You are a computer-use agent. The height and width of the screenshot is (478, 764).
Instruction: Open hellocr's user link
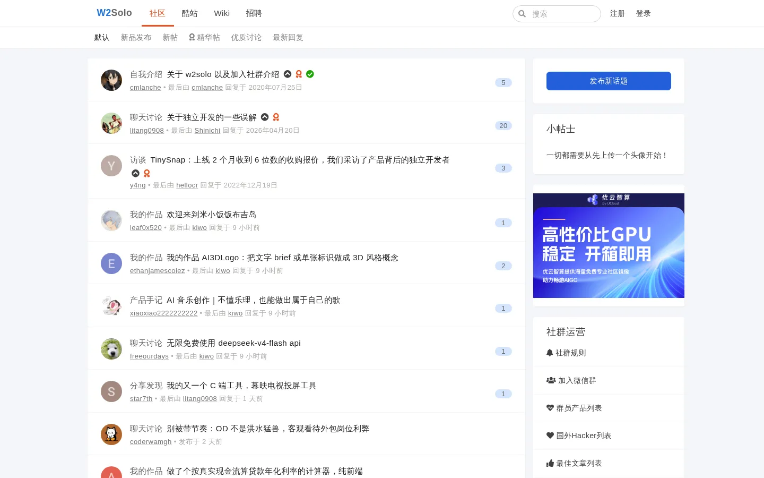tap(187, 185)
